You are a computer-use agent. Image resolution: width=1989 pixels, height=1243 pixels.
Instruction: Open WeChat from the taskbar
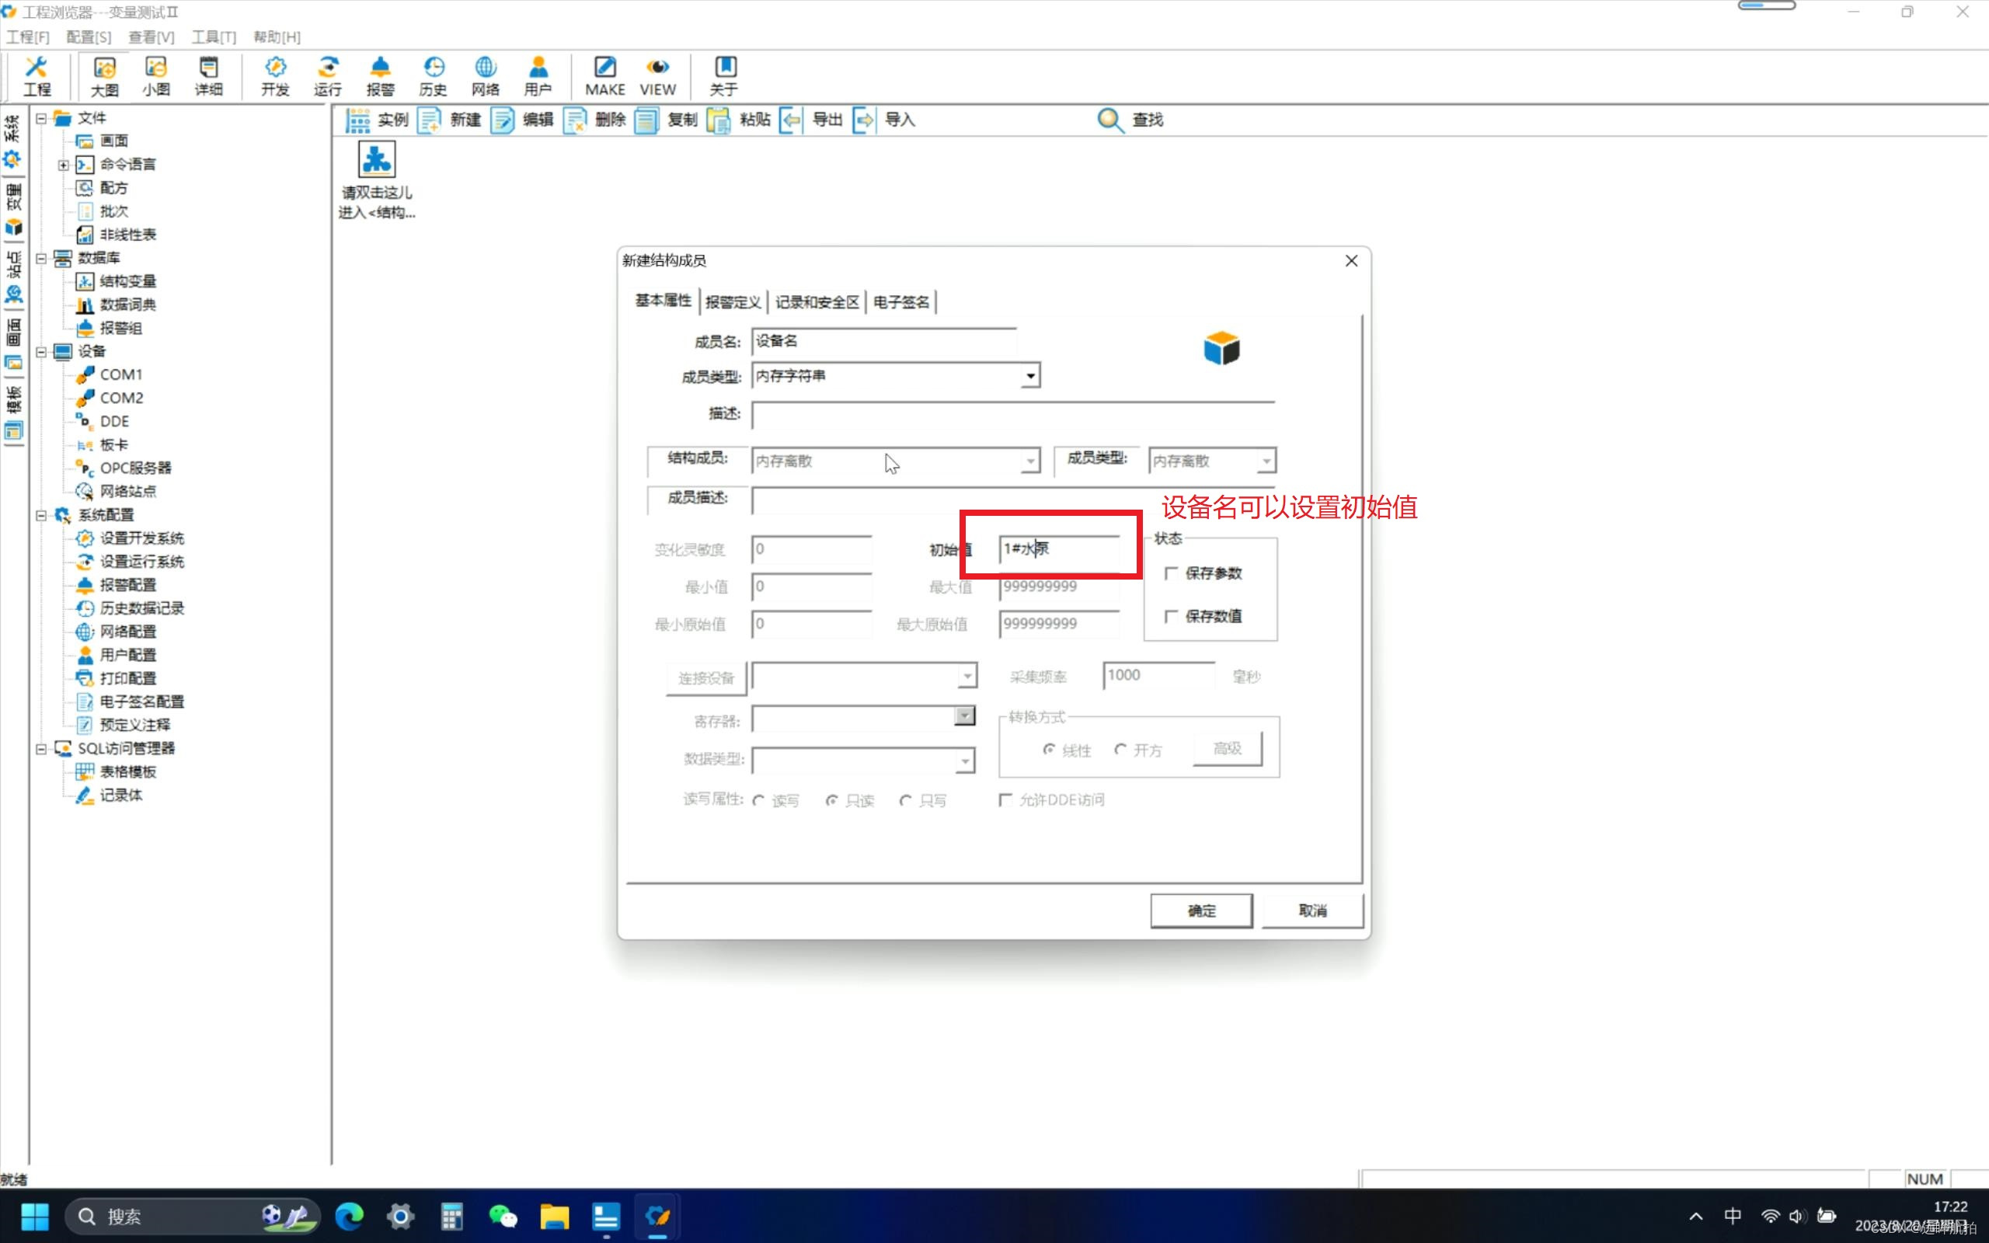tap(502, 1216)
